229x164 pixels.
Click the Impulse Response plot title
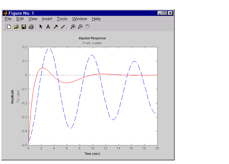click(x=92, y=38)
